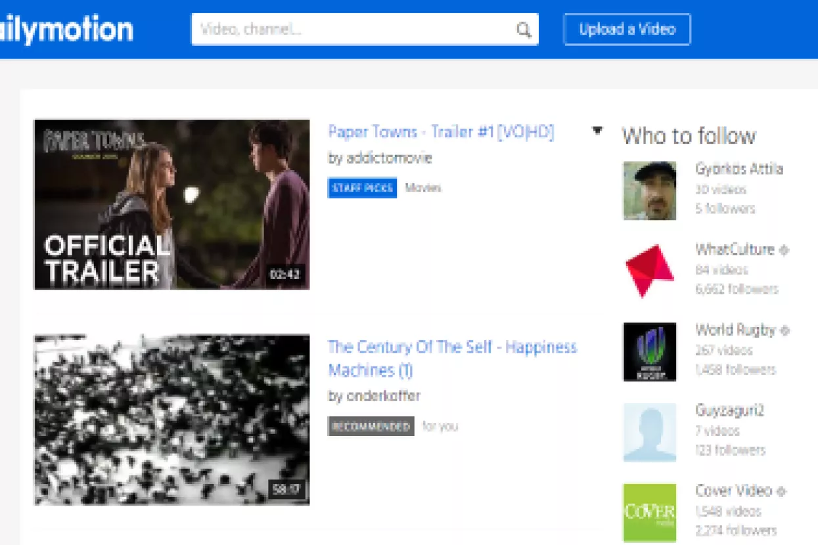
Task: Click the Dailymotion logo
Action: pos(66,30)
